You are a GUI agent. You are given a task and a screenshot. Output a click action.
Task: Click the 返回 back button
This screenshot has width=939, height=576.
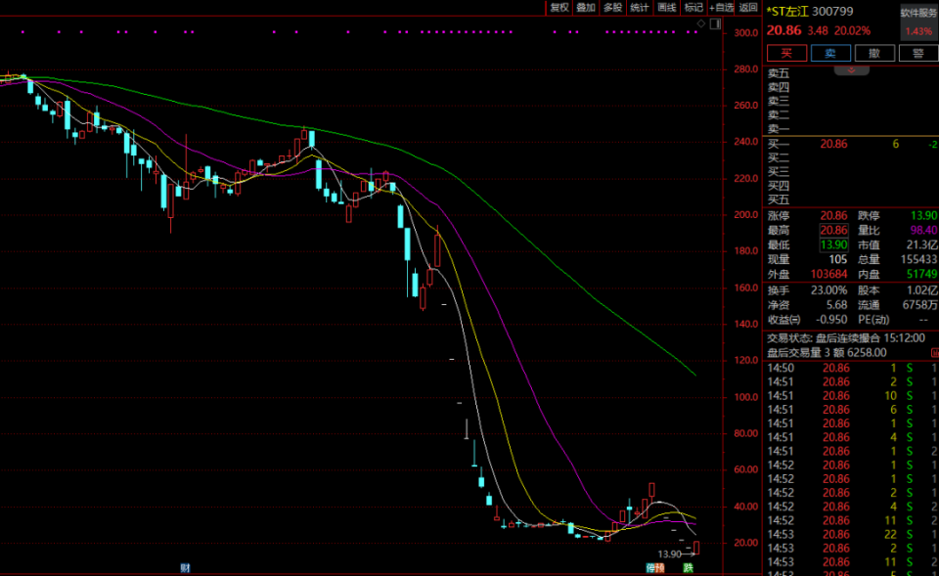click(748, 7)
